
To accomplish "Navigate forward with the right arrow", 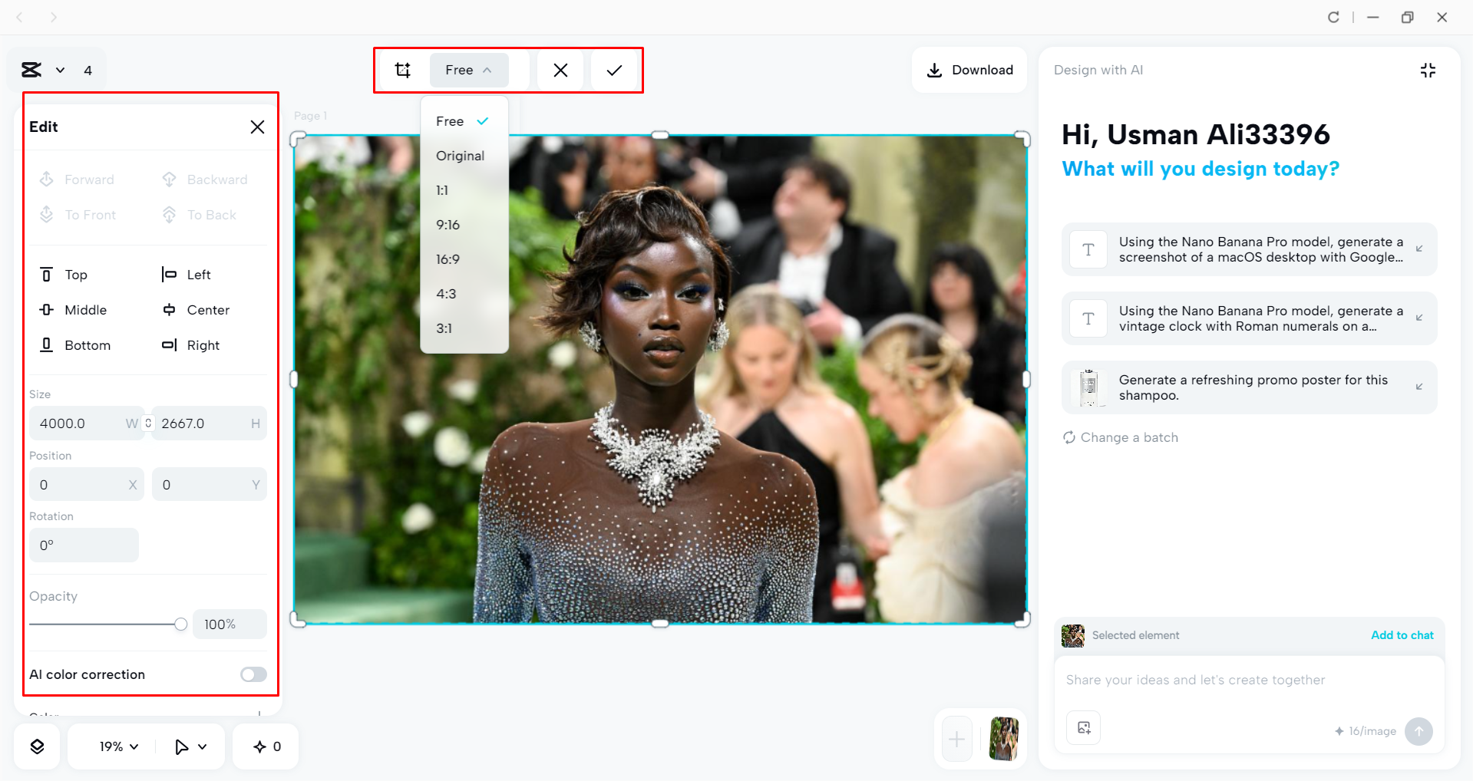I will point(54,17).
